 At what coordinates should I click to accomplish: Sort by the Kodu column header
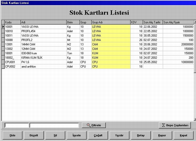(12, 22)
